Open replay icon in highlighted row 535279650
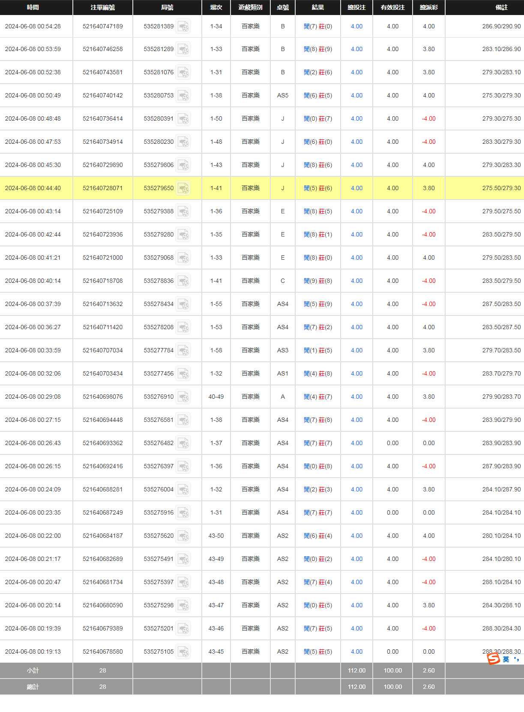524x712 pixels. [x=183, y=188]
